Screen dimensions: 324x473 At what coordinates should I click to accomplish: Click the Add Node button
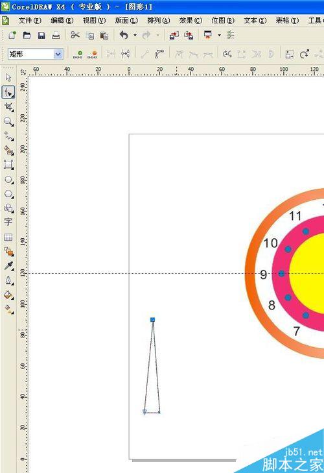pyautogui.click(x=78, y=55)
